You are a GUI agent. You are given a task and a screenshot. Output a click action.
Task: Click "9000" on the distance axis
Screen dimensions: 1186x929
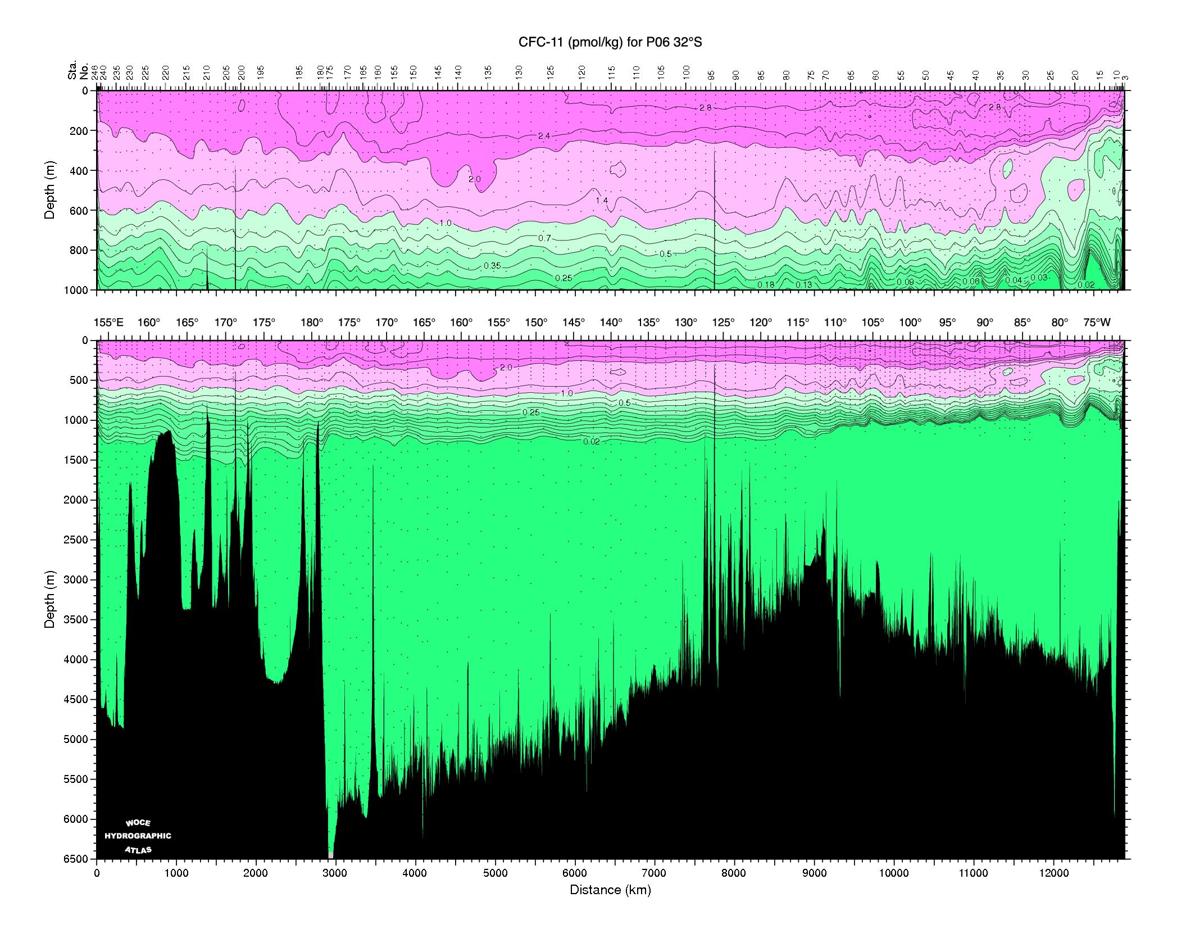(814, 873)
